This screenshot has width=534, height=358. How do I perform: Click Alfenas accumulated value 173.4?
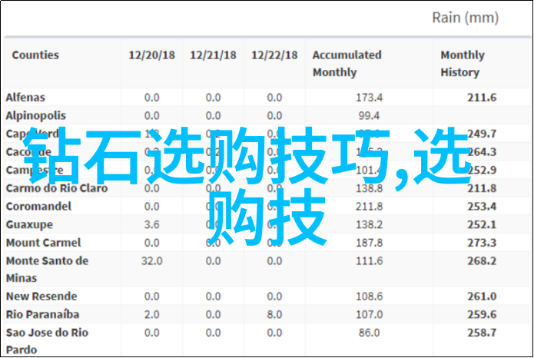coord(369,98)
